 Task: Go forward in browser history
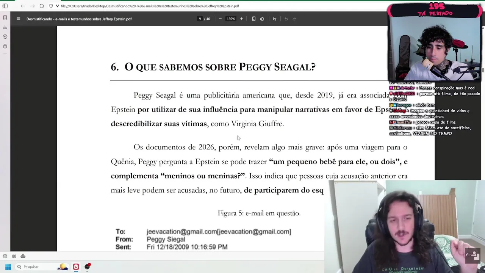[x=32, y=6]
